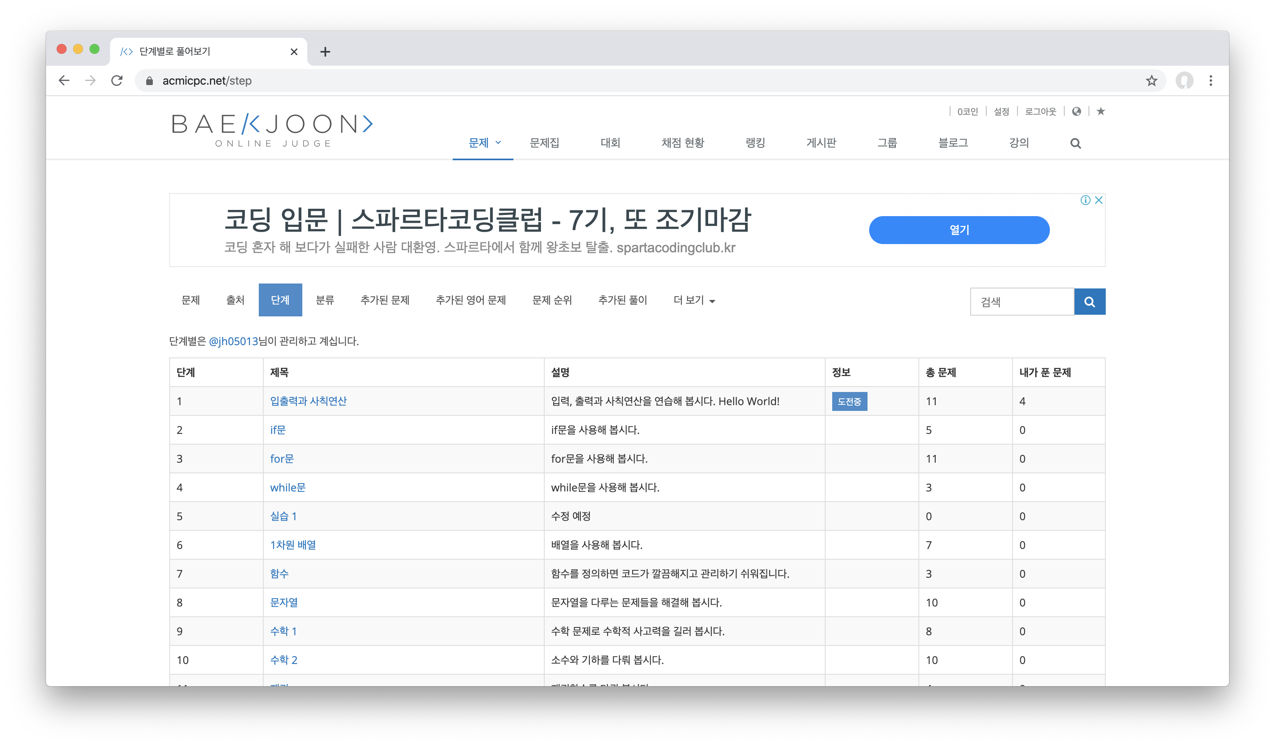
Task: Expand the 문제 navigation dropdown
Action: pyautogui.click(x=484, y=143)
